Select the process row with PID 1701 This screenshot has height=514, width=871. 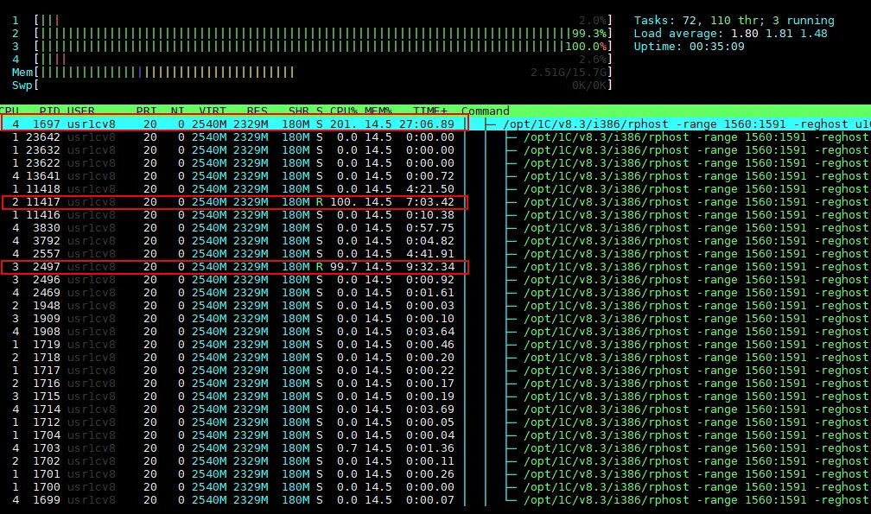click(x=435, y=473)
